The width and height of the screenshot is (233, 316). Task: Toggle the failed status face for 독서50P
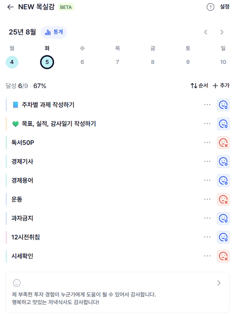pyautogui.click(x=223, y=143)
